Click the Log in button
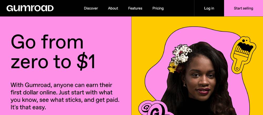The image size is (263, 115). click(209, 8)
